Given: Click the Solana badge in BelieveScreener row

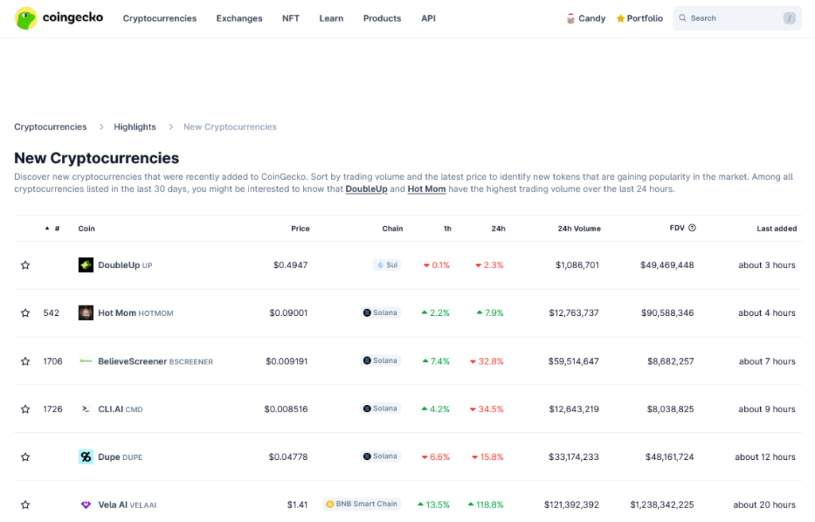Looking at the screenshot, I should 380,360.
